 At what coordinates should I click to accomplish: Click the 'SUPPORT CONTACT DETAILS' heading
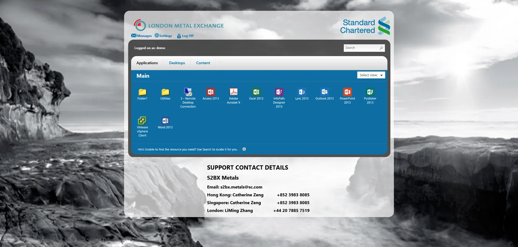point(248,167)
